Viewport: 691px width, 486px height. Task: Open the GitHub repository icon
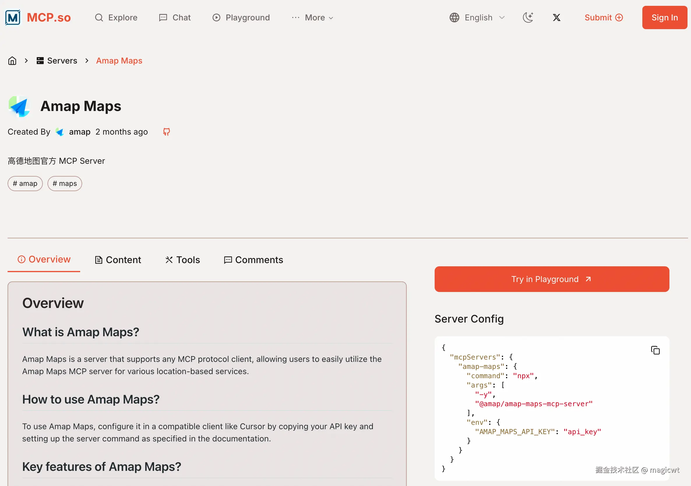point(166,132)
